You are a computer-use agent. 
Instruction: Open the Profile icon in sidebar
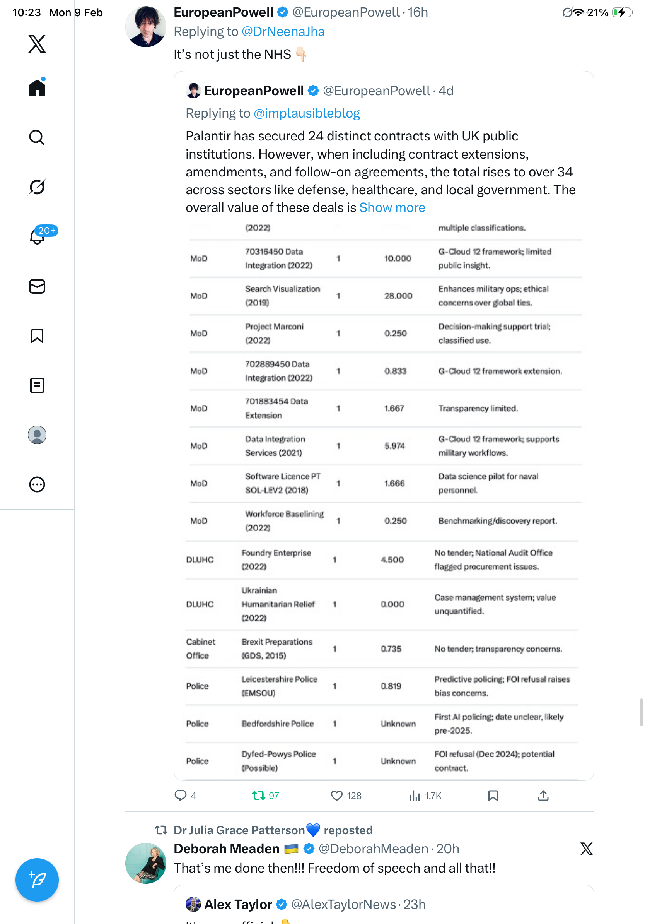(x=37, y=435)
